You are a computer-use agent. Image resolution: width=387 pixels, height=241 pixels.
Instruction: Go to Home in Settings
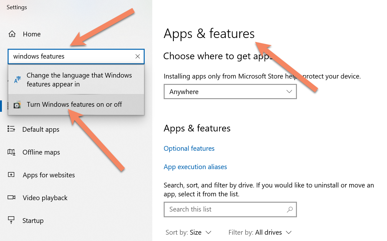coord(32,34)
